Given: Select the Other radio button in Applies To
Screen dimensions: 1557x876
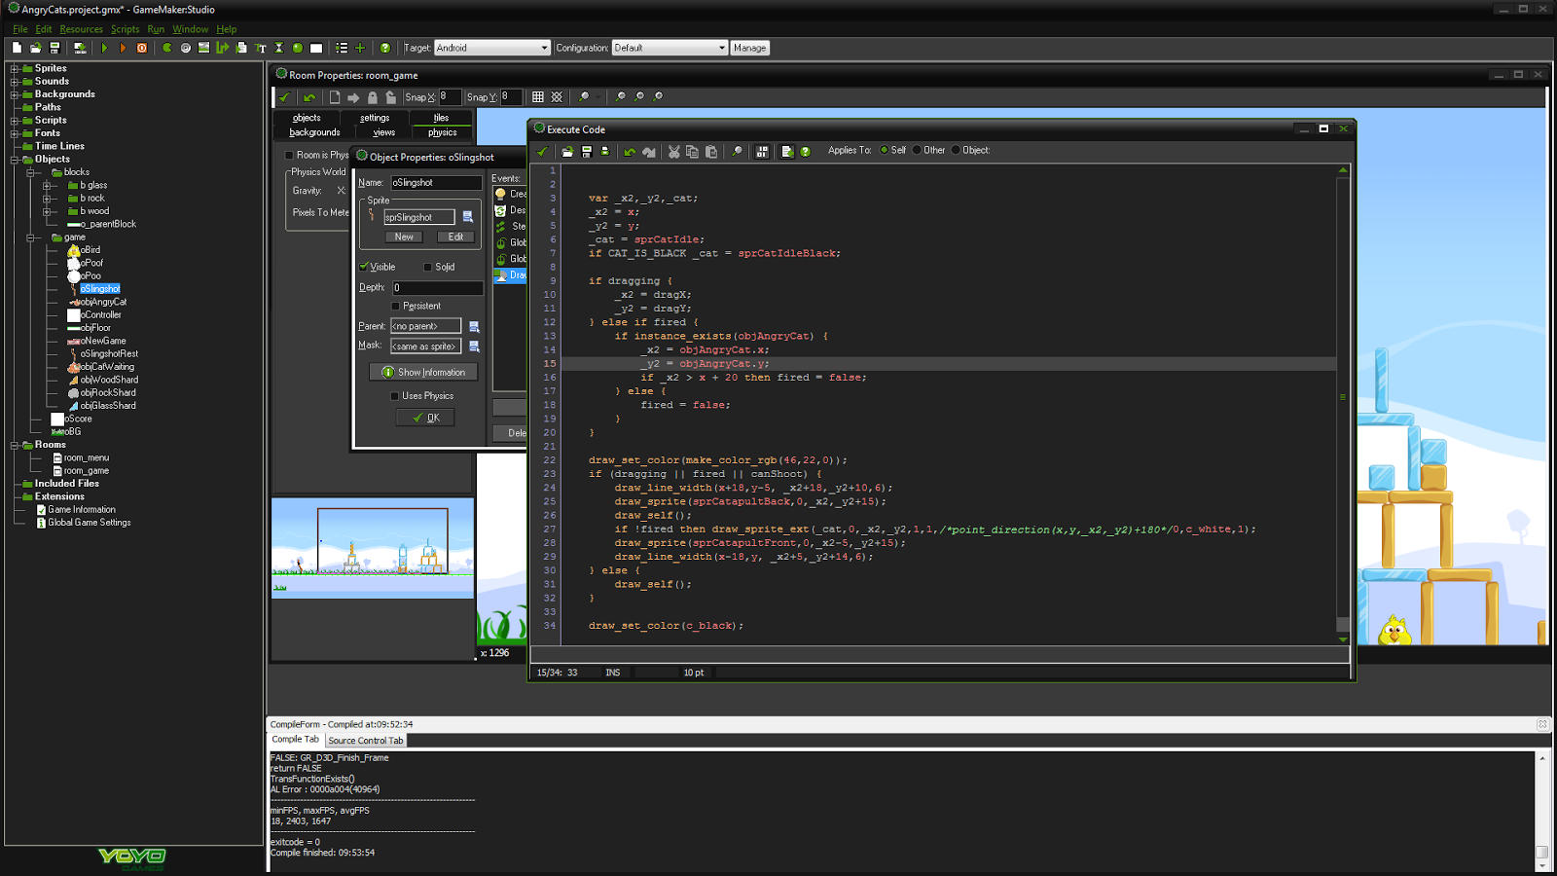Looking at the screenshot, I should [916, 150].
